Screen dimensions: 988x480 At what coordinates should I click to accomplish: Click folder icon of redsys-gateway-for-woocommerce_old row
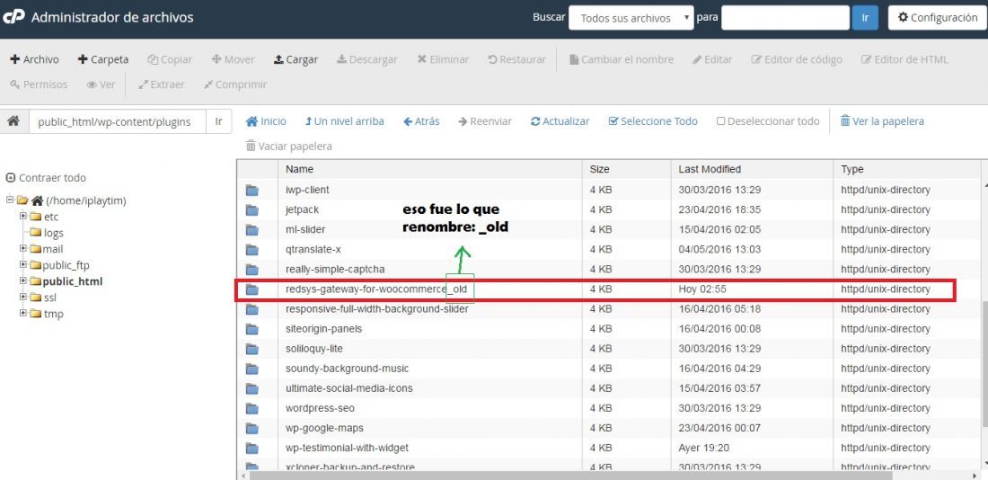coord(252,289)
